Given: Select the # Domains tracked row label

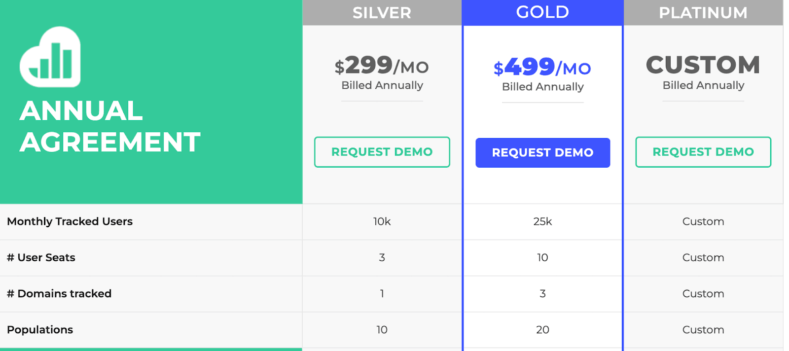Looking at the screenshot, I should (59, 293).
